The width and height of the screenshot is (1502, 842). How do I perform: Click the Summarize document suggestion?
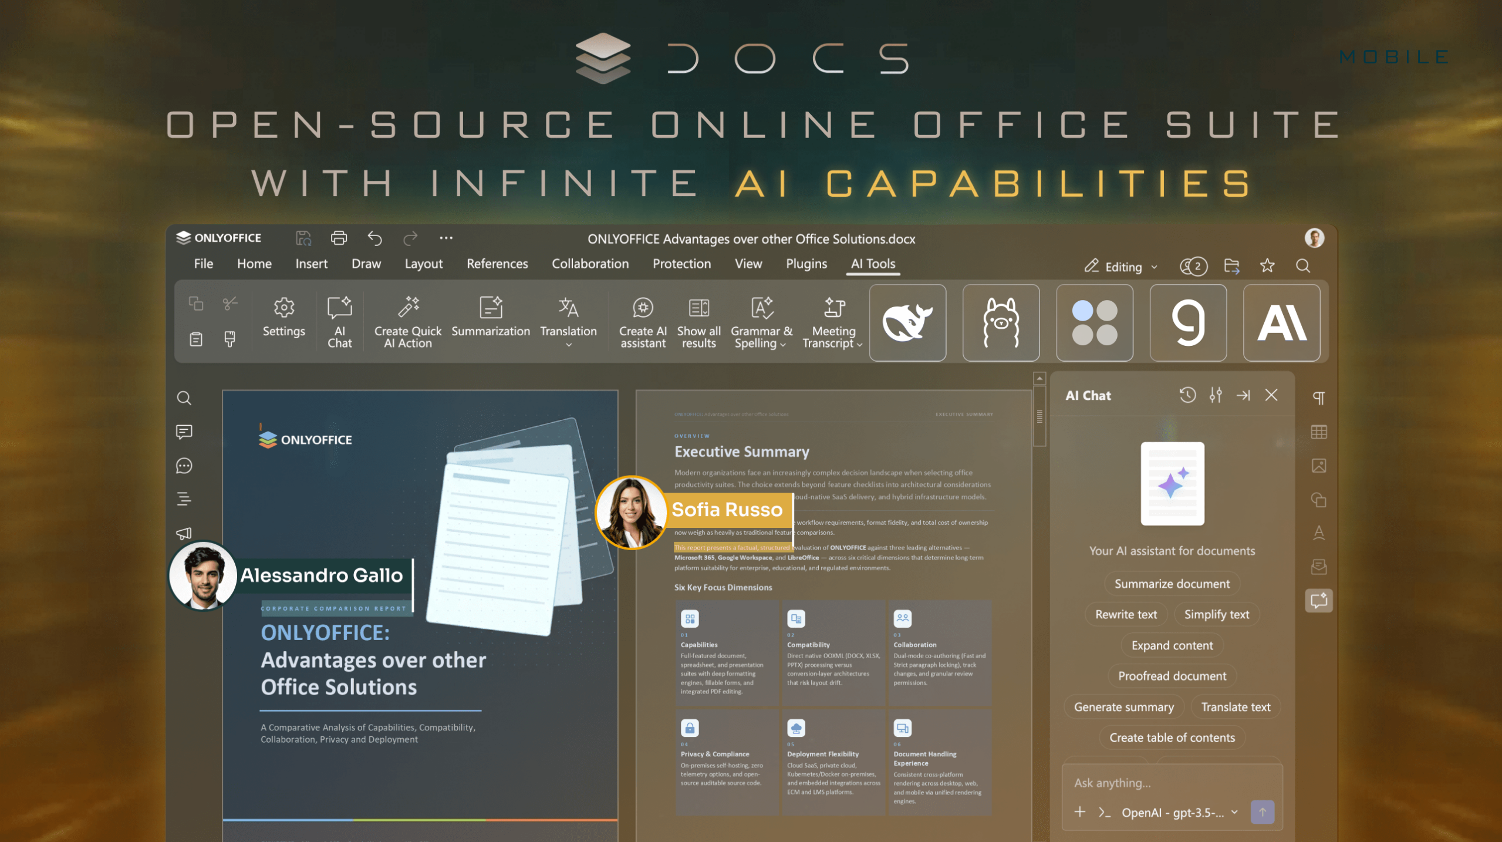tap(1172, 584)
